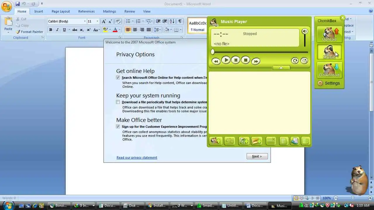Open the Insert ribbon tab
This screenshot has width=374, height=210.
(39, 11)
